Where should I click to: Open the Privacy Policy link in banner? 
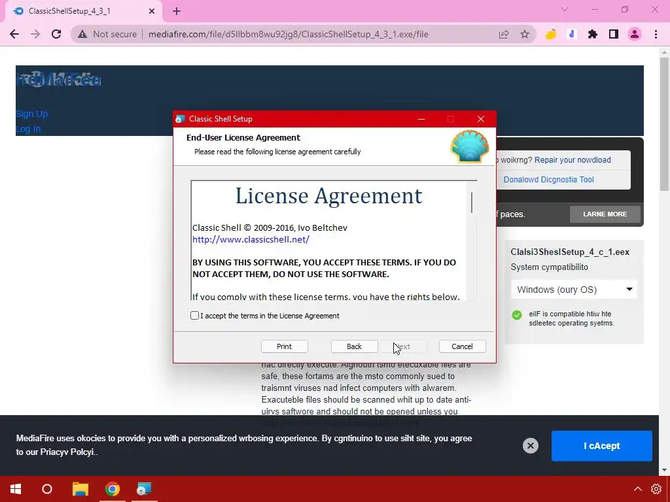[67, 452]
